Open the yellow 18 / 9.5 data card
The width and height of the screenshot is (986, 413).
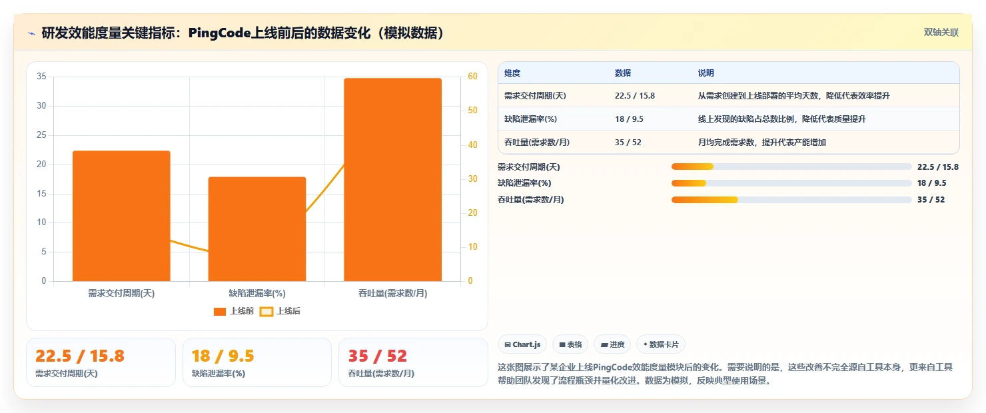257,362
